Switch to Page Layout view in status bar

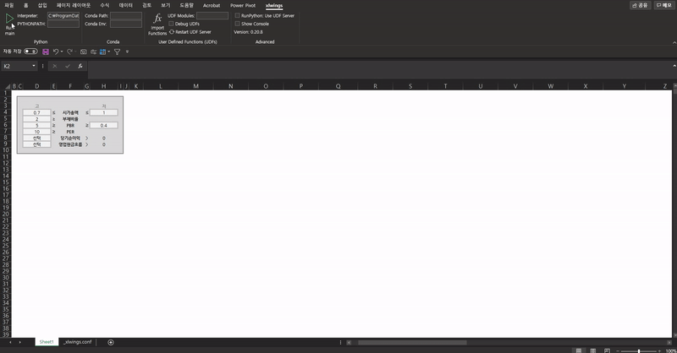(x=593, y=350)
